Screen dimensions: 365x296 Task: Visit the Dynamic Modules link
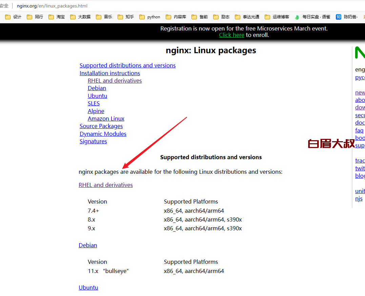pos(103,134)
